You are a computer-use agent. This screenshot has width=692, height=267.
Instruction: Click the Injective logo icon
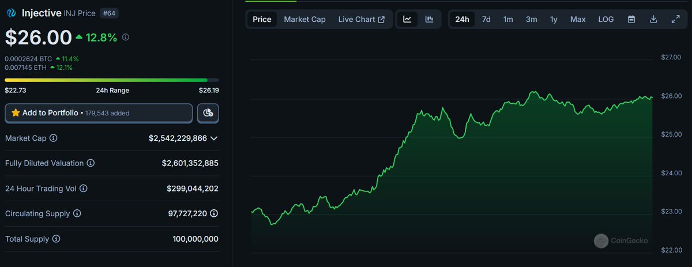pos(11,13)
